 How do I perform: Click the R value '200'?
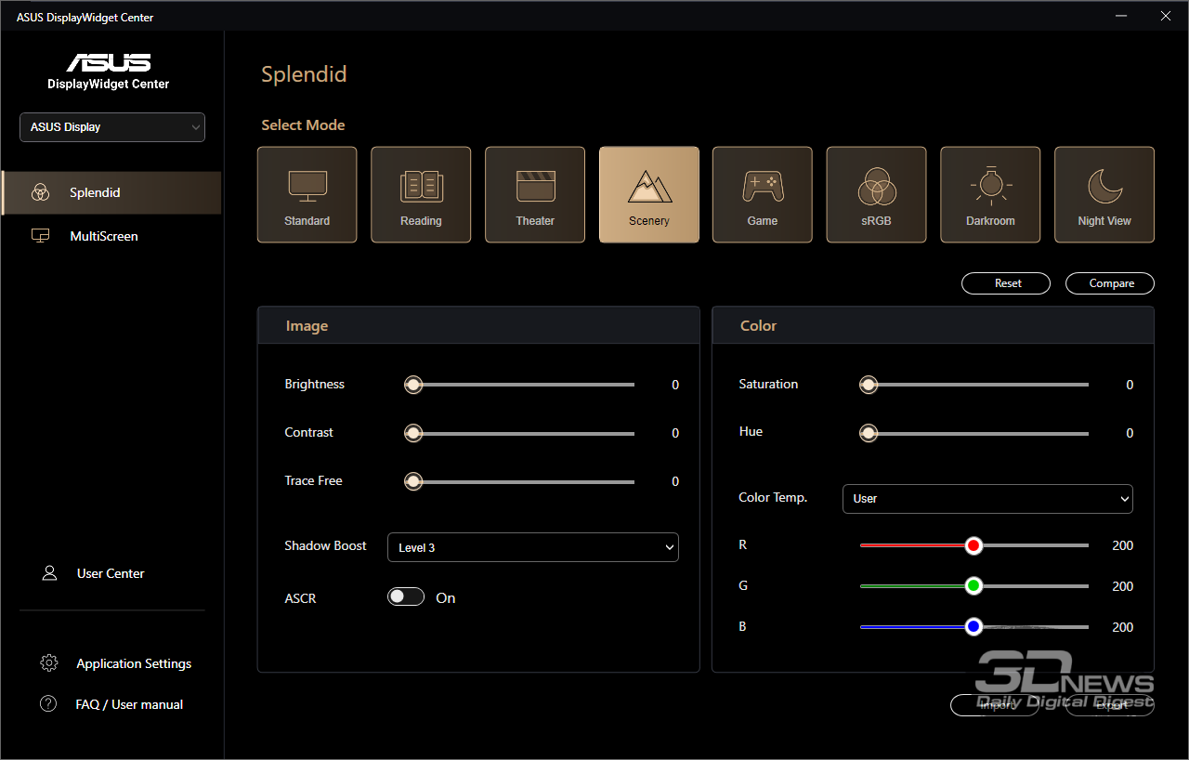[1122, 545]
